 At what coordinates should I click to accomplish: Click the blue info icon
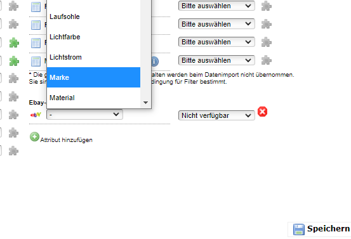click(x=155, y=61)
